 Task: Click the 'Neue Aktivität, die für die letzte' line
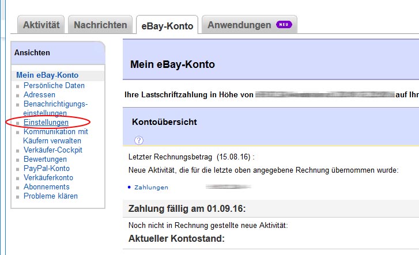point(263,170)
